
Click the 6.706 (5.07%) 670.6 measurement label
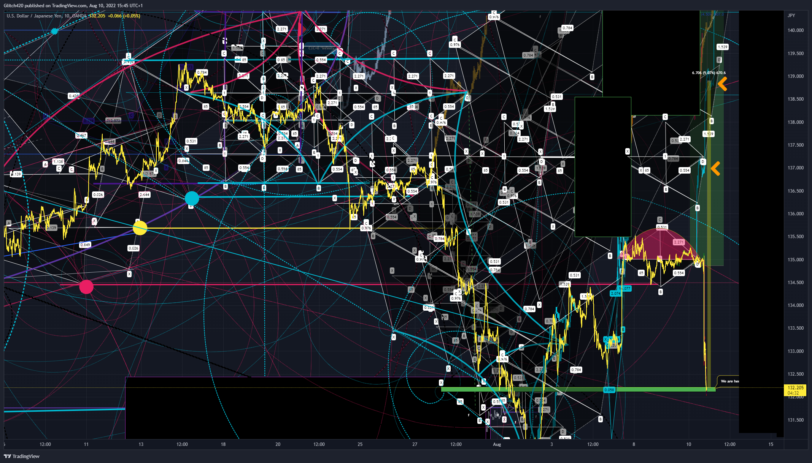(x=709, y=73)
